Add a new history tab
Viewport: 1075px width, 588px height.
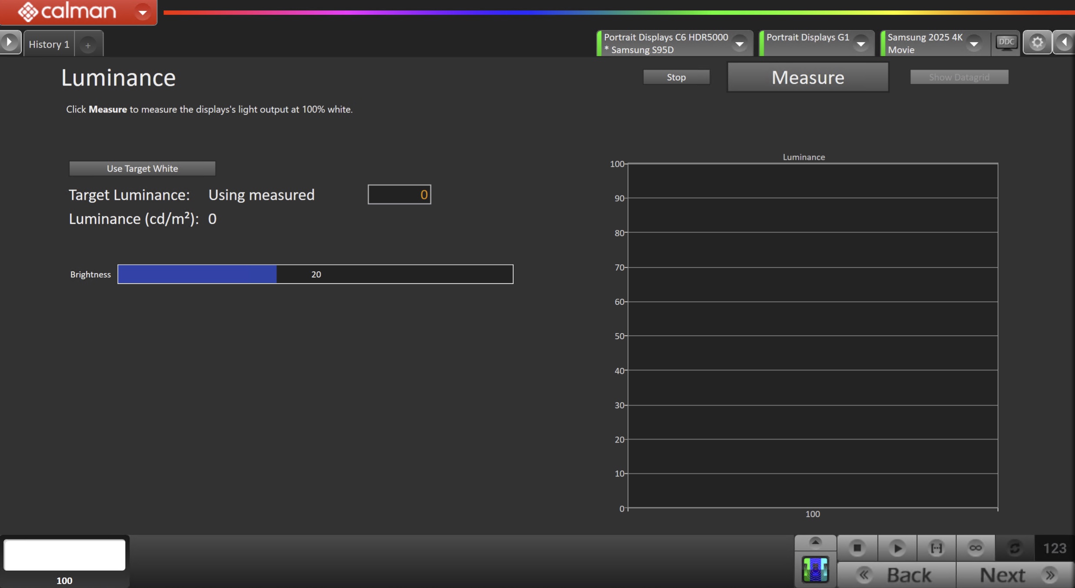tap(88, 45)
